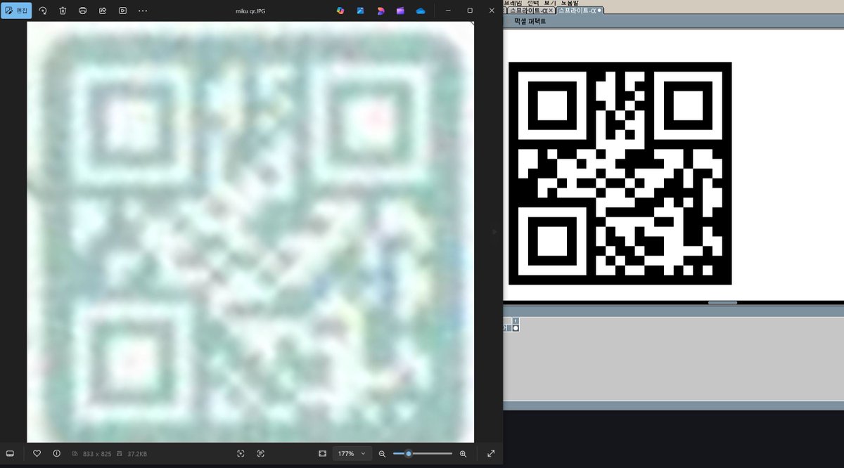Open the purple Clipchamp icon
This screenshot has height=468, width=844.
[401, 11]
